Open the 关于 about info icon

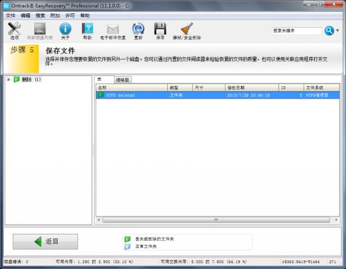tap(65, 31)
